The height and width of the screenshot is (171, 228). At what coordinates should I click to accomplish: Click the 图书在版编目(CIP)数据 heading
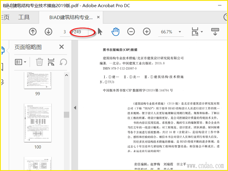pos(120,50)
